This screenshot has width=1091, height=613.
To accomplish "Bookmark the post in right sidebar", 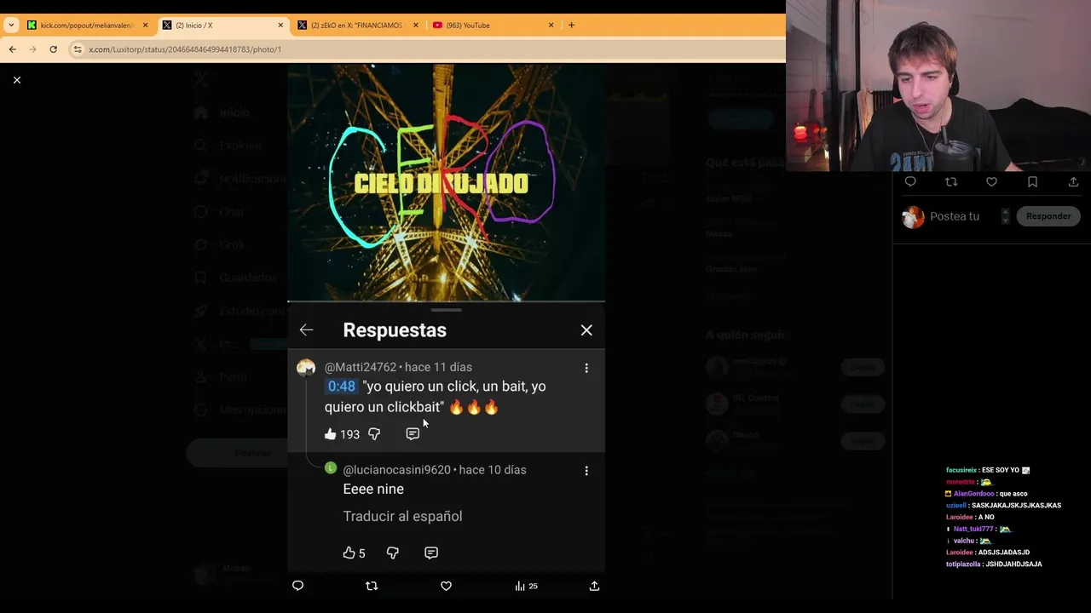I will (1032, 181).
